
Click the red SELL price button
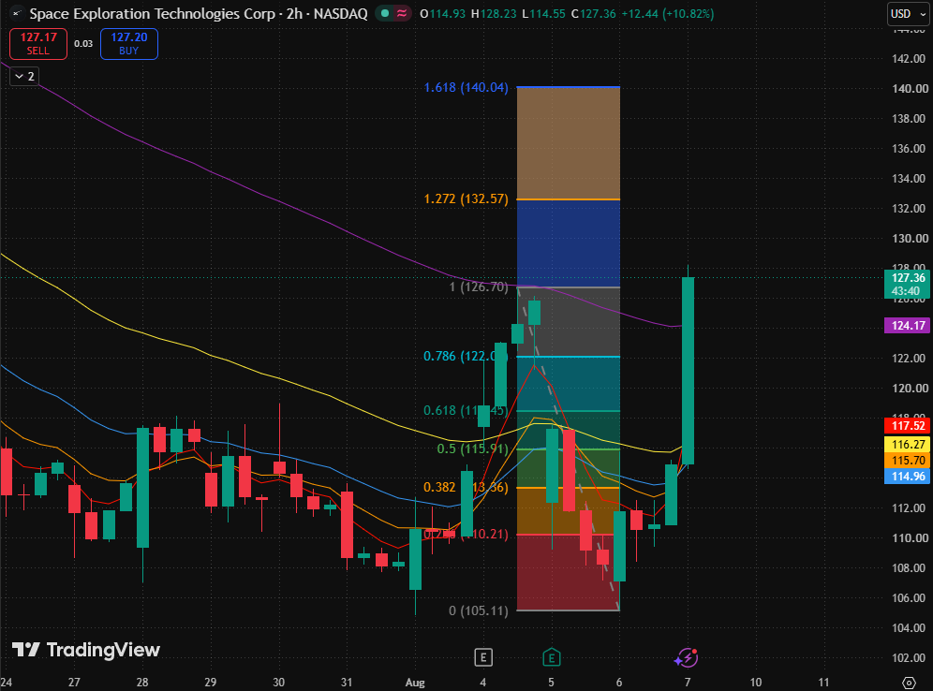tap(38, 44)
